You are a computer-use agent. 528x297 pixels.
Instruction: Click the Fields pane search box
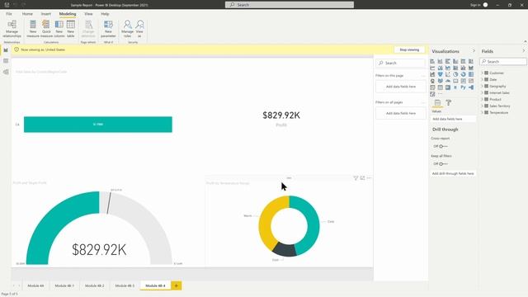(503, 62)
